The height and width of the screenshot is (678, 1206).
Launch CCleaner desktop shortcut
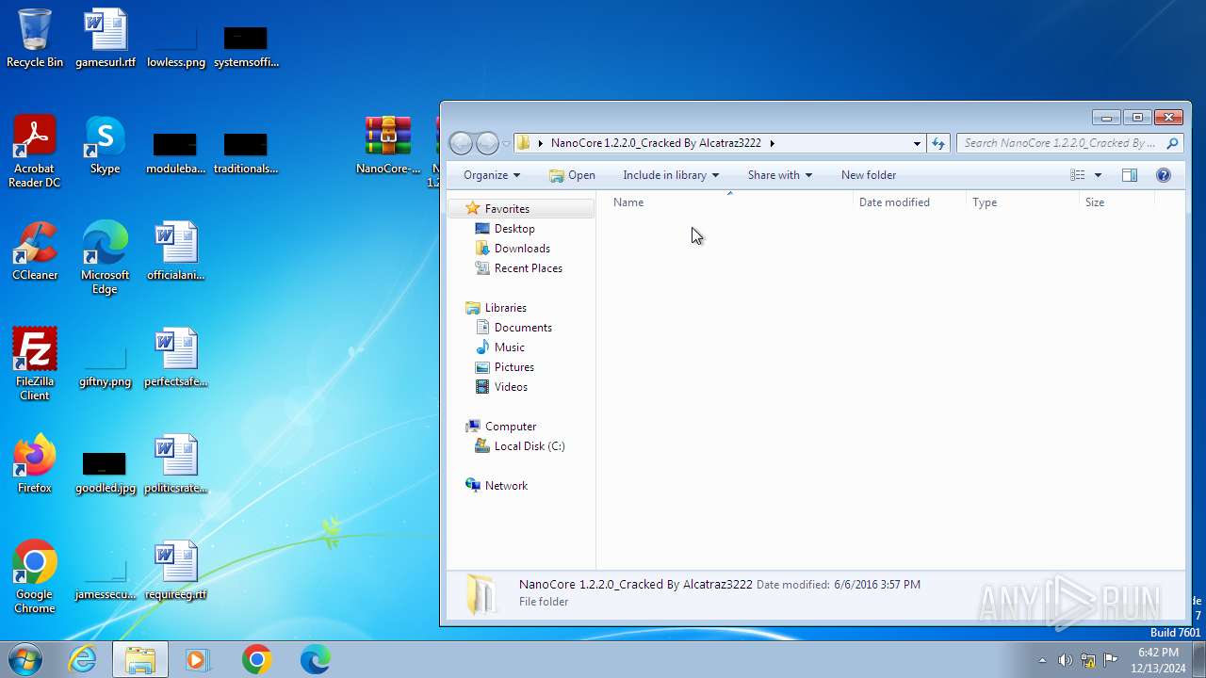35,251
